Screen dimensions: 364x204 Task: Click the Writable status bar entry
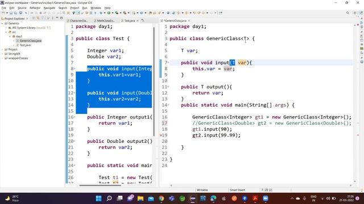[x=202, y=190]
